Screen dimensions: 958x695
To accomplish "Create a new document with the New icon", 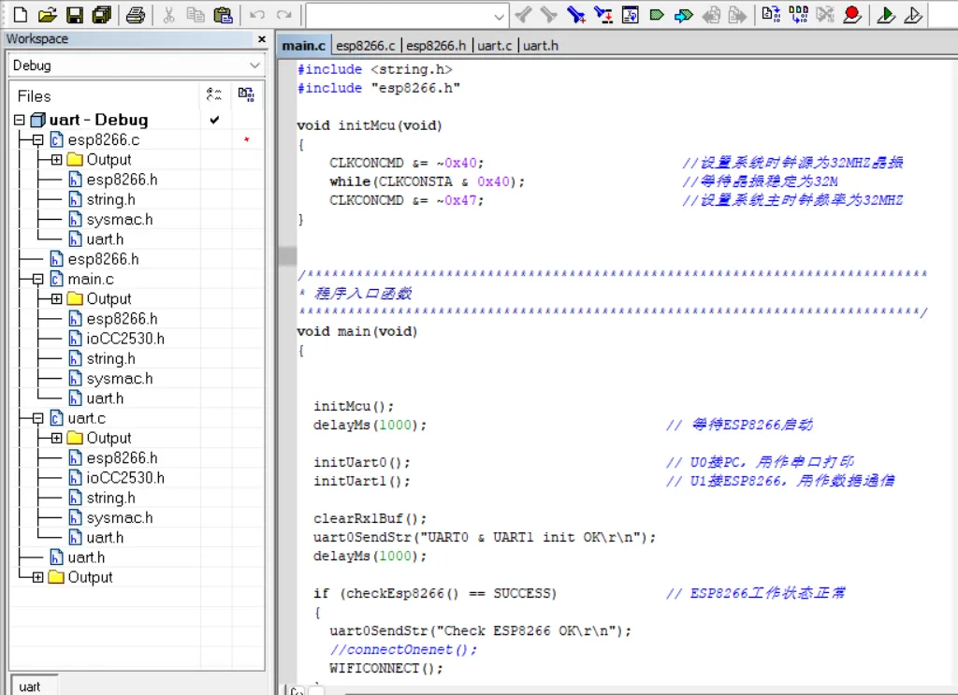I will pos(20,15).
